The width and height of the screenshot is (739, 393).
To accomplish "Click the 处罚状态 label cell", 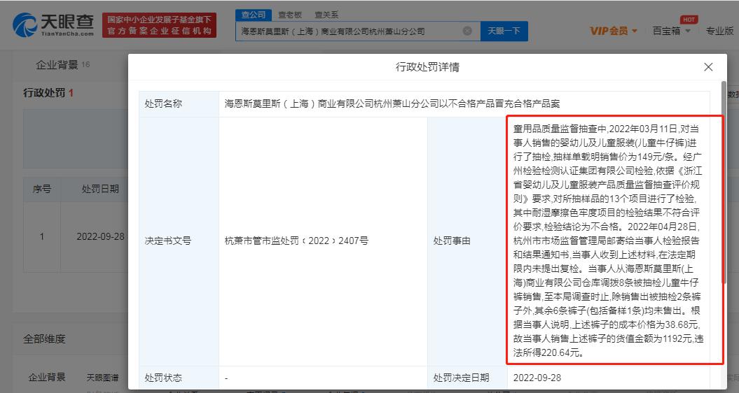I will 179,378.
